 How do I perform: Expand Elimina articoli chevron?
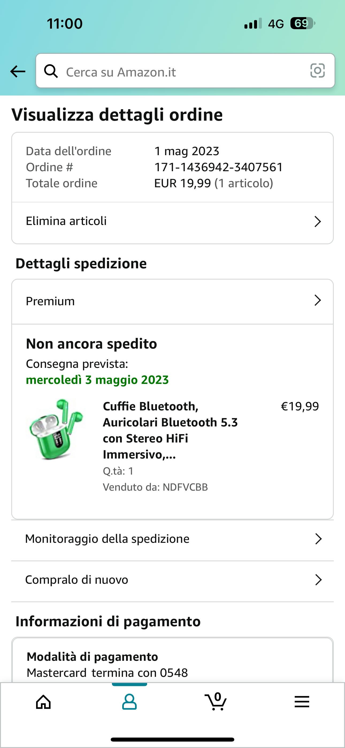[318, 222]
